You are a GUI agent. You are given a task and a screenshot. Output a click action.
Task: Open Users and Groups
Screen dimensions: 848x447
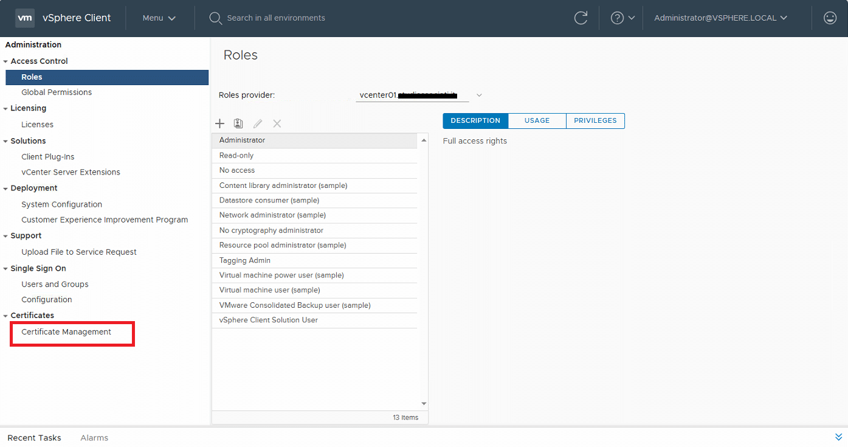tap(55, 285)
